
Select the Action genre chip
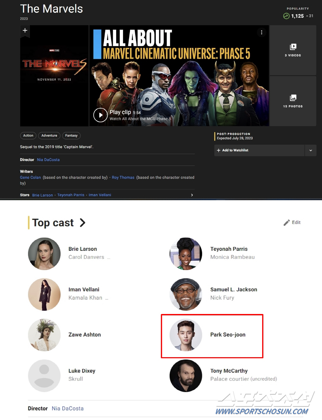(28, 136)
